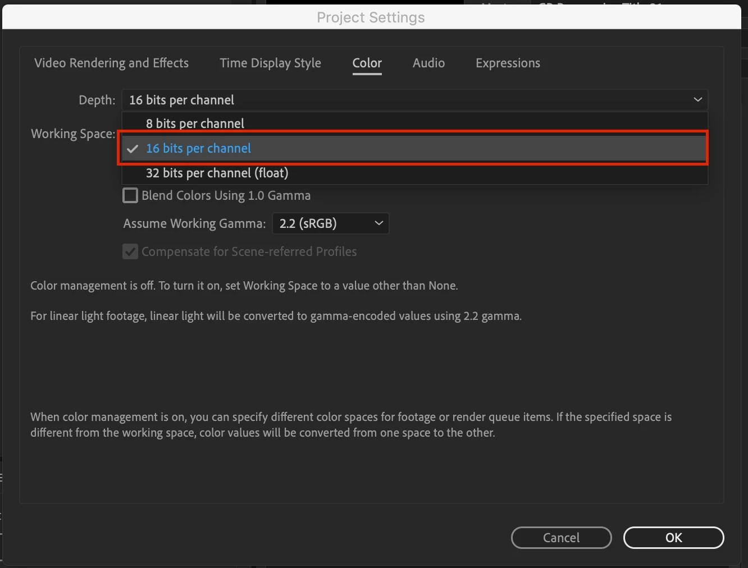Choose 16 bits per channel option
748x568 pixels.
(414, 148)
